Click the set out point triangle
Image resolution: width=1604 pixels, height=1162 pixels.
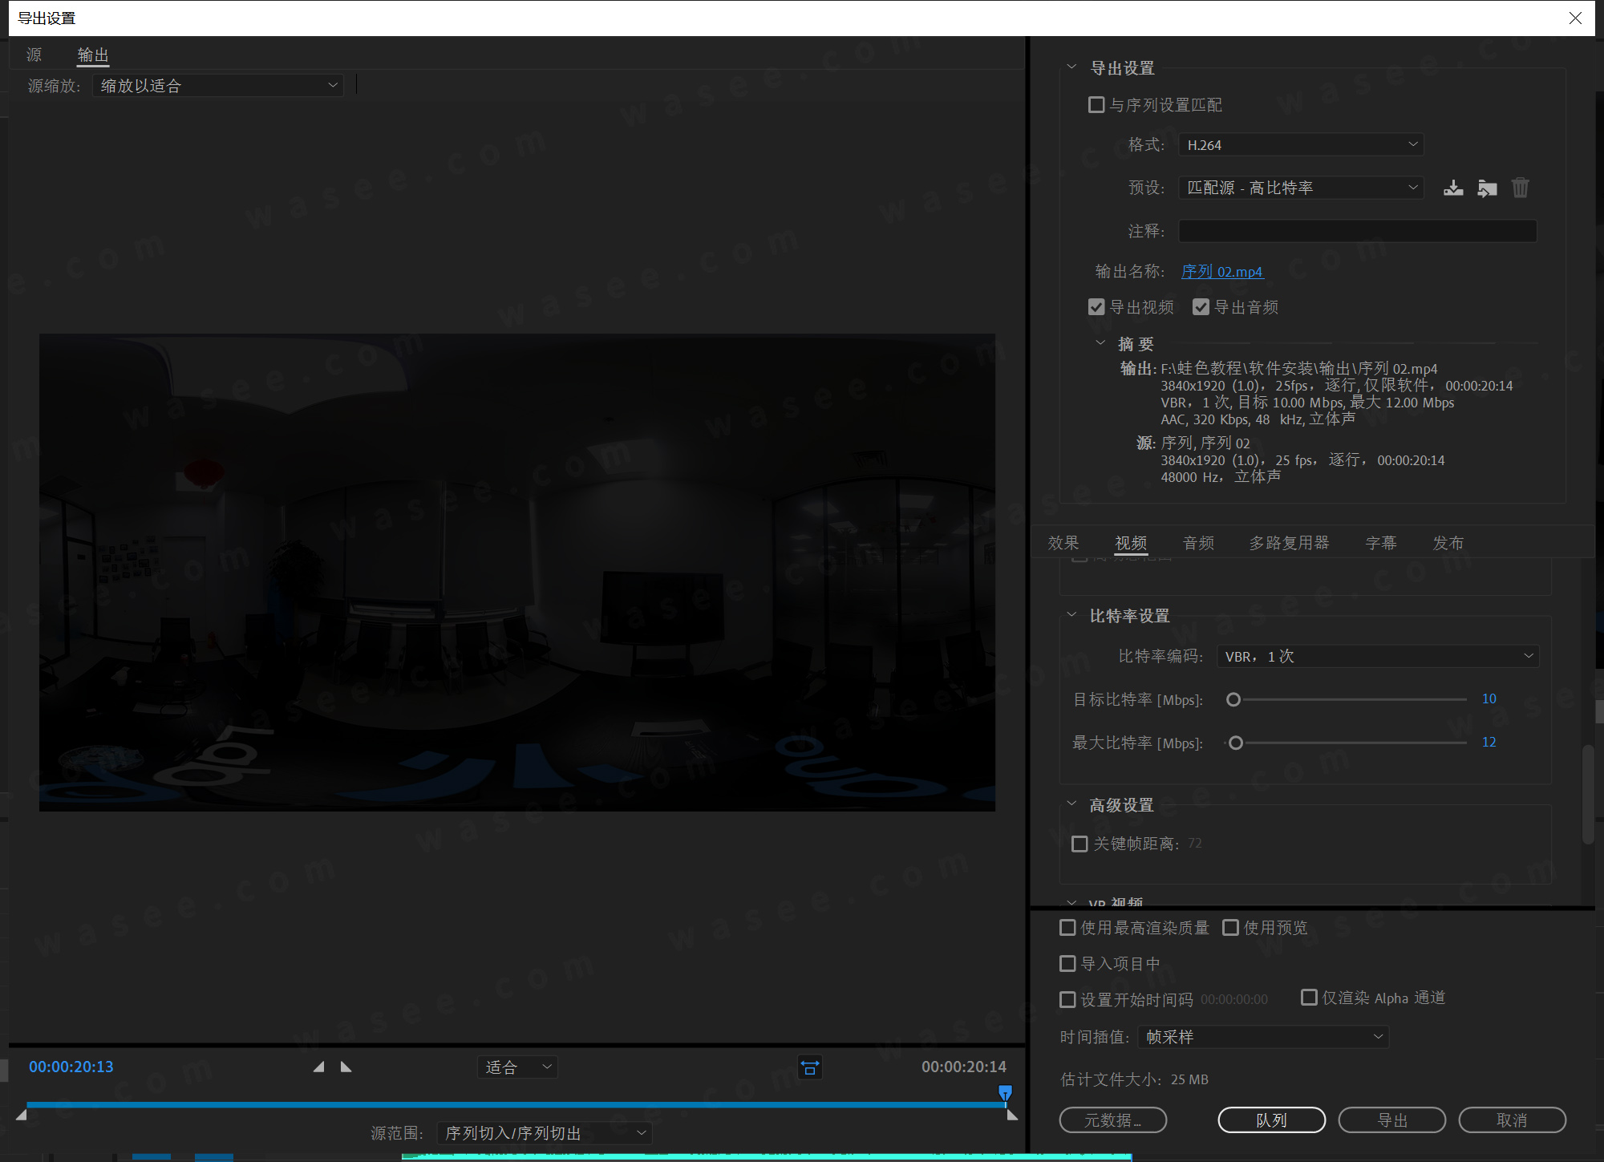(x=346, y=1067)
